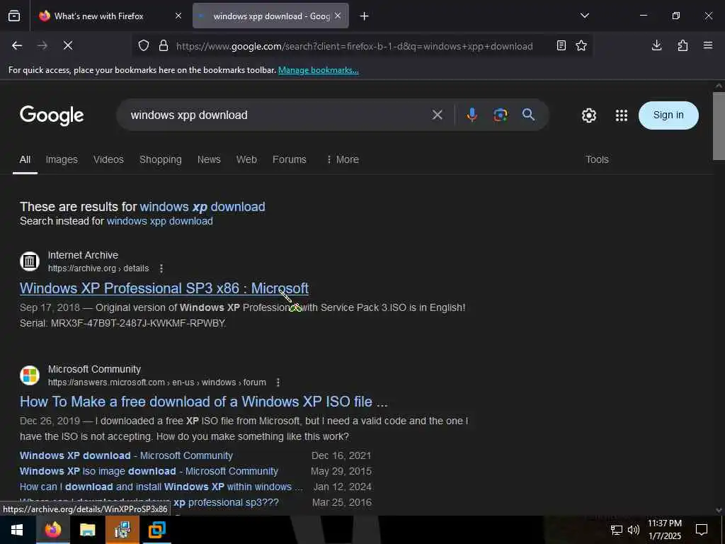Open corrected query windows xp download
The image size is (725, 544).
pyautogui.click(x=202, y=207)
